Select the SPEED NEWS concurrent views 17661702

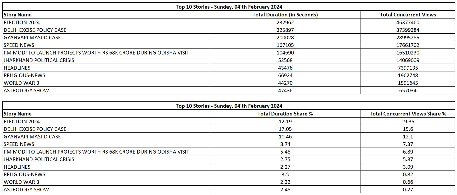point(408,45)
